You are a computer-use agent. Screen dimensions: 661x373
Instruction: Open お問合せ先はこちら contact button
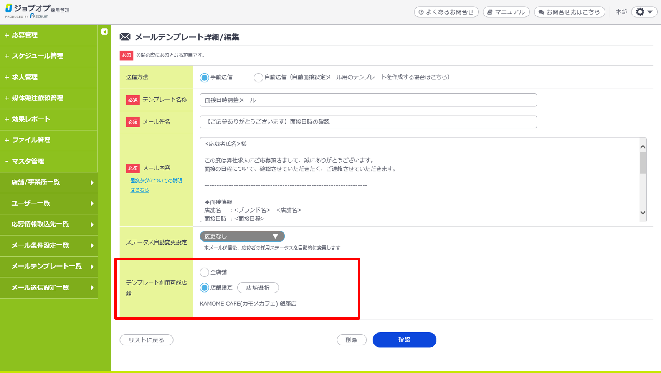(569, 12)
